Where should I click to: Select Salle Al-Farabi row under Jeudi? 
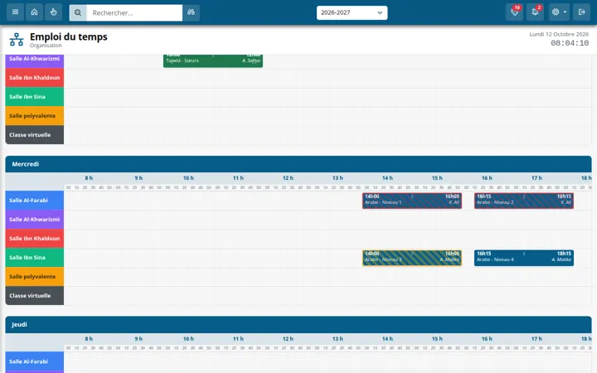(x=35, y=361)
